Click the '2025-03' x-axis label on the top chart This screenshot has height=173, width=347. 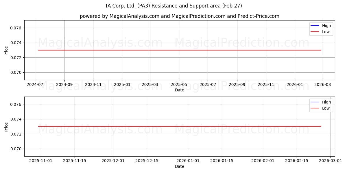150,85
